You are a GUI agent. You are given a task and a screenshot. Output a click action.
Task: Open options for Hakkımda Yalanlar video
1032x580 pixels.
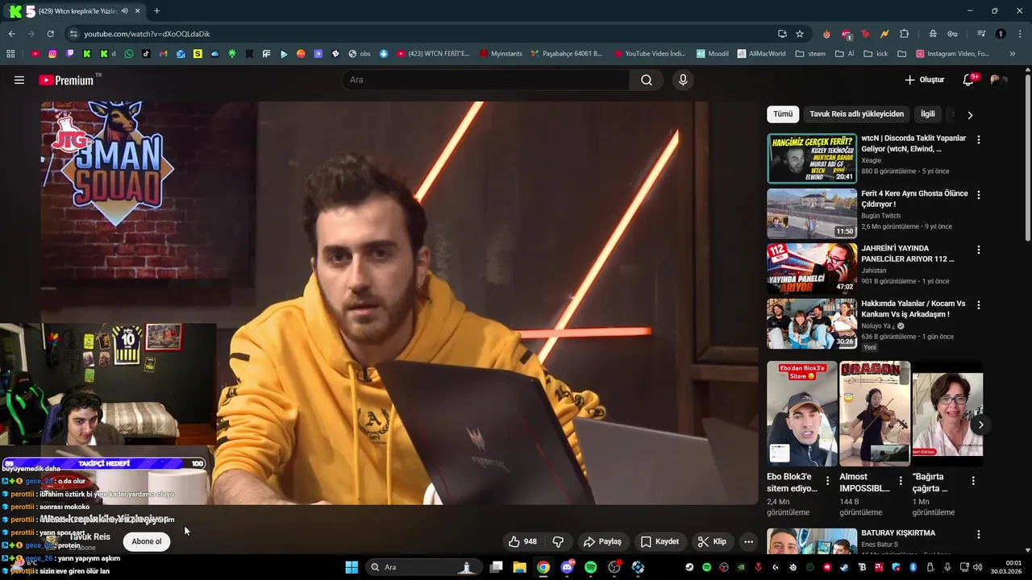[979, 305]
